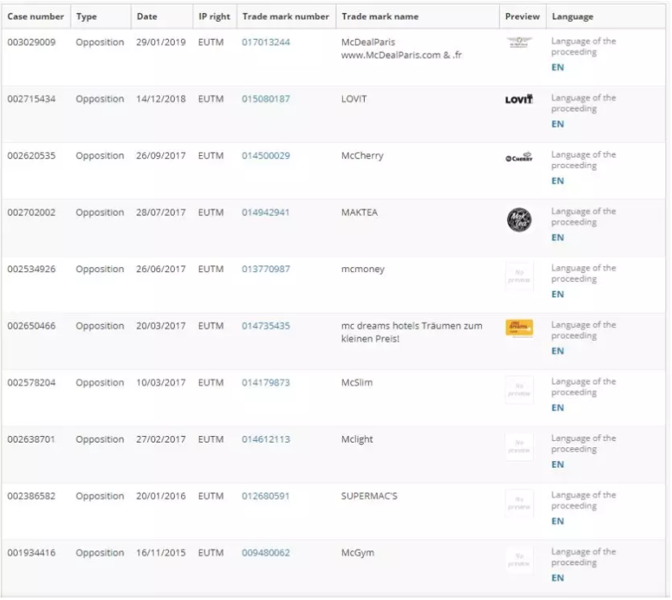Select case number 002386582
Image resolution: width=672 pixels, height=600 pixels.
(32, 496)
